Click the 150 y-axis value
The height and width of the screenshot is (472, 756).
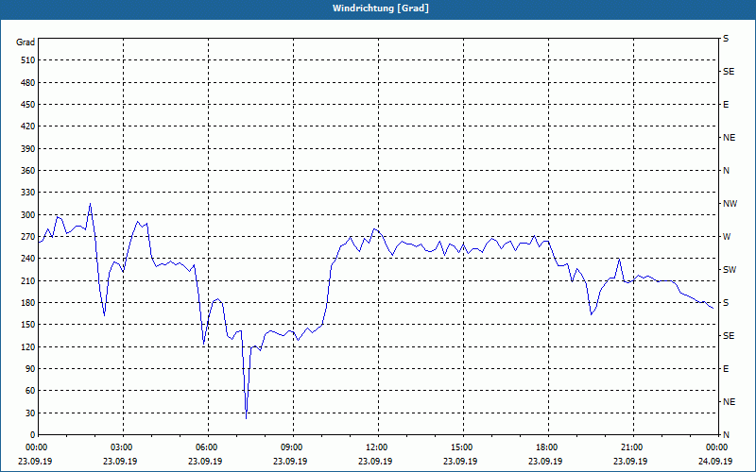pyautogui.click(x=27, y=325)
